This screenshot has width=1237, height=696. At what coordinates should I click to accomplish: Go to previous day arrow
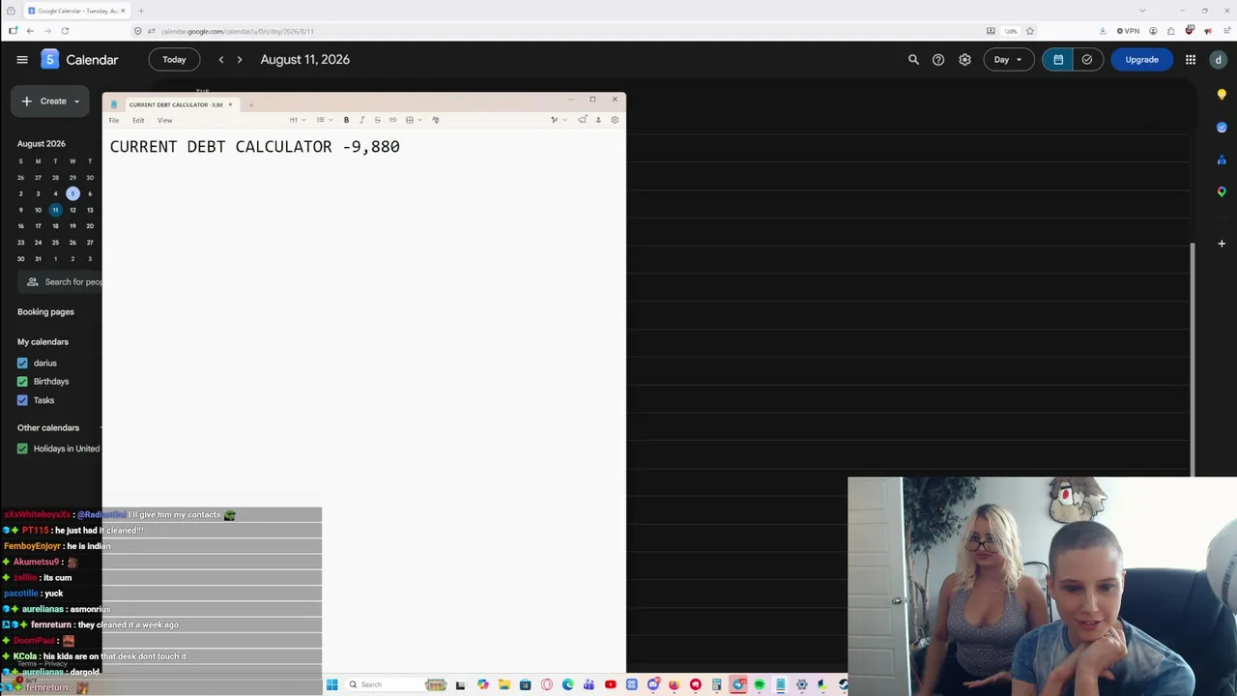click(x=221, y=60)
